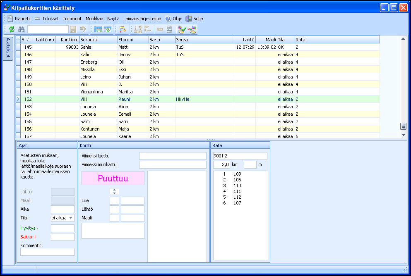Click the Maali column header
Viewport: 411px width, 276px height.
coord(266,40)
